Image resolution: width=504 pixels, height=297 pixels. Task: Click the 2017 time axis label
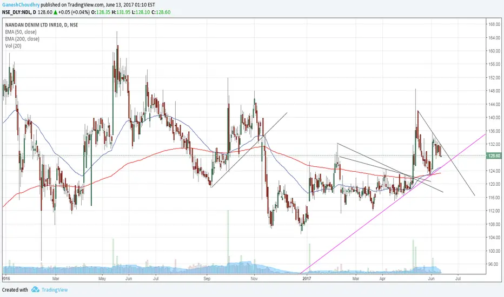(x=307, y=279)
